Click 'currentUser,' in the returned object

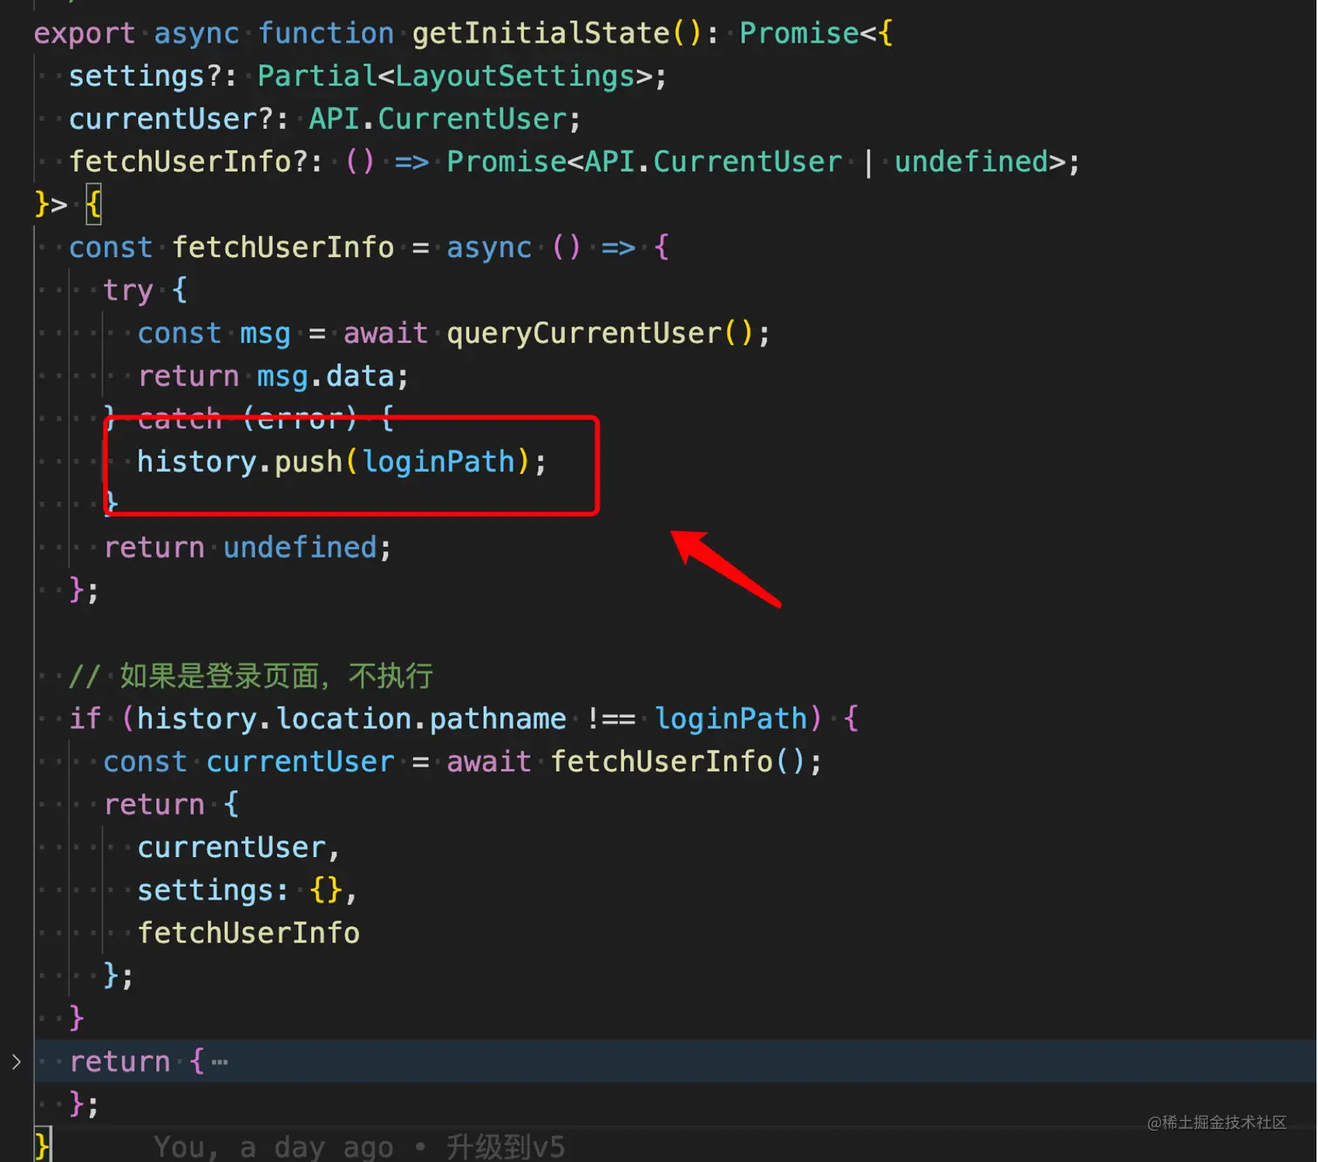pos(238,848)
